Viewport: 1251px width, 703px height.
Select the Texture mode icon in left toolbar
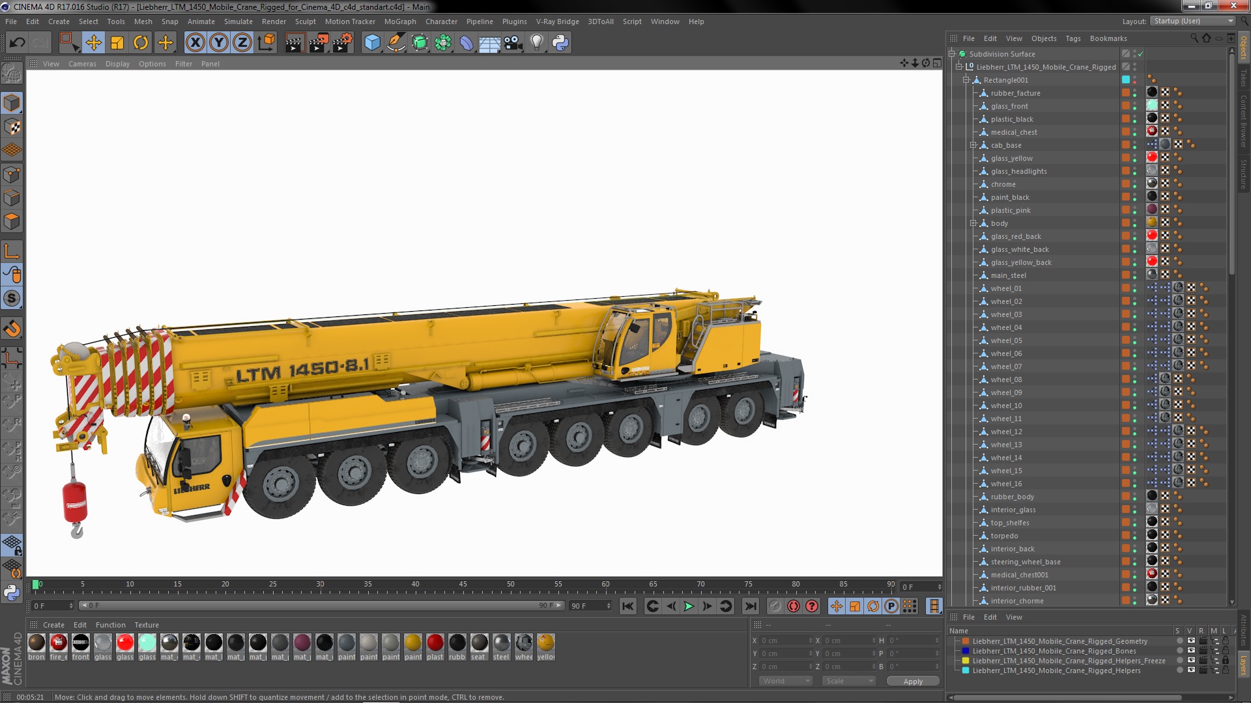click(x=12, y=127)
